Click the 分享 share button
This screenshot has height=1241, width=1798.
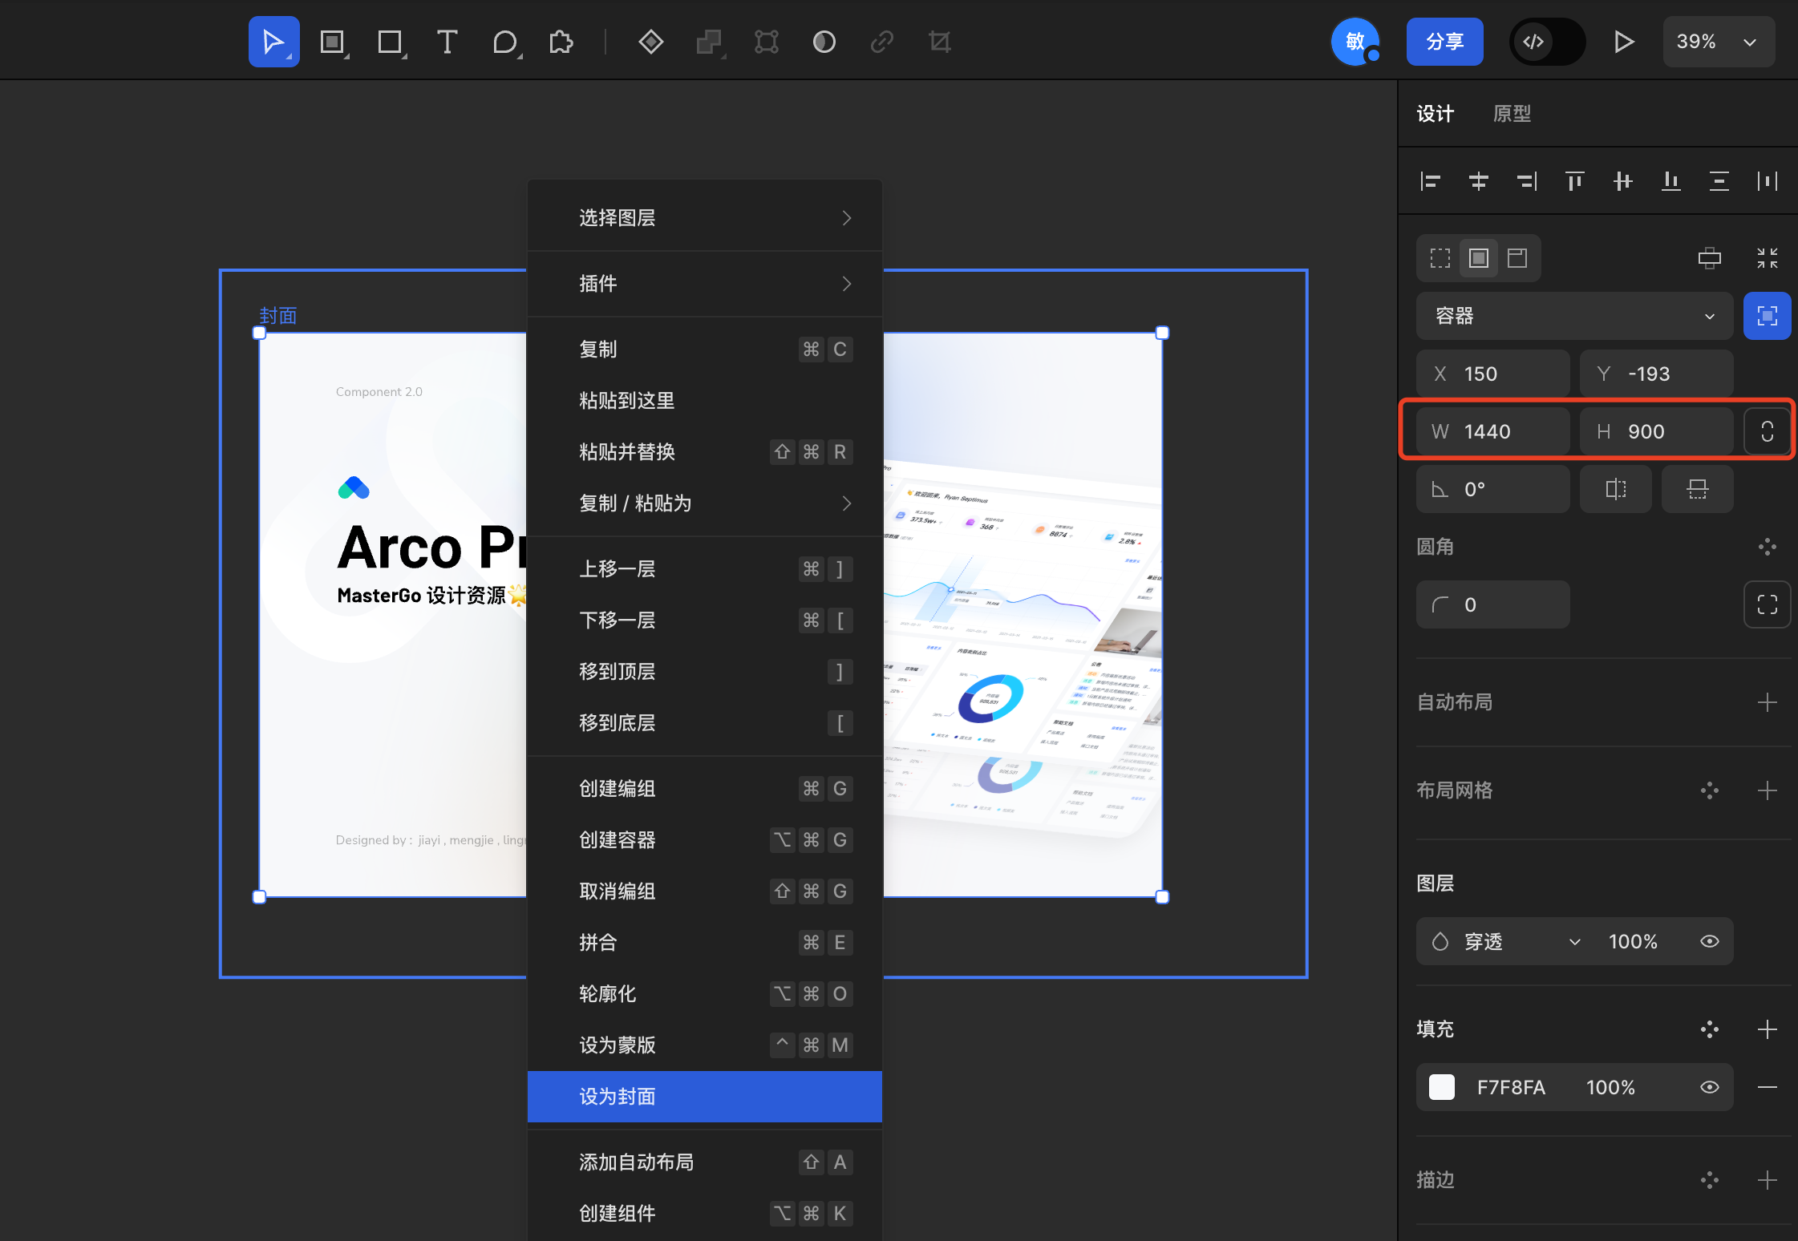pyautogui.click(x=1445, y=42)
